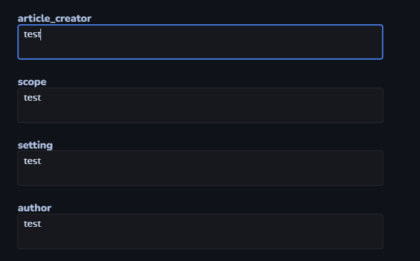420x261 pixels.
Task: Click empty second line of article_creator field
Action: tap(124, 49)
